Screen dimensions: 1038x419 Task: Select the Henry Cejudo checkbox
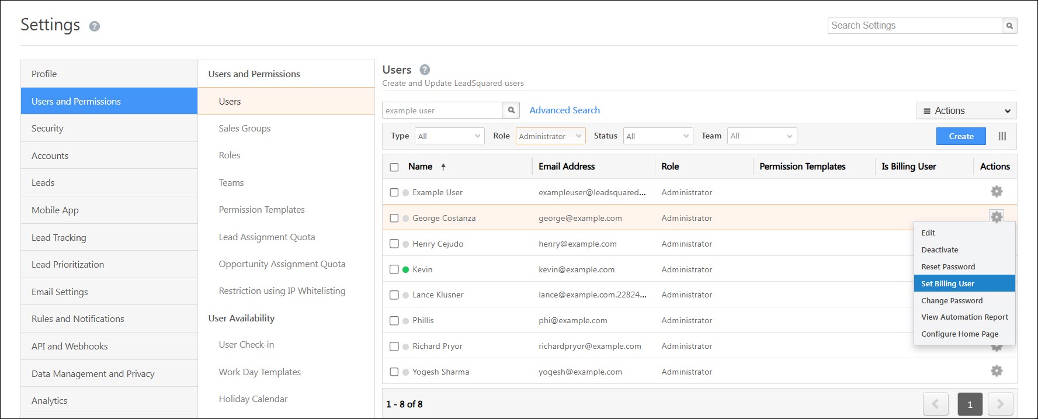coord(394,244)
